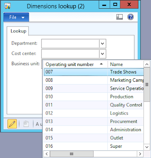The width and height of the screenshot is (151, 158).
Task: Choose the Outlet name cell
Action: click(126, 138)
